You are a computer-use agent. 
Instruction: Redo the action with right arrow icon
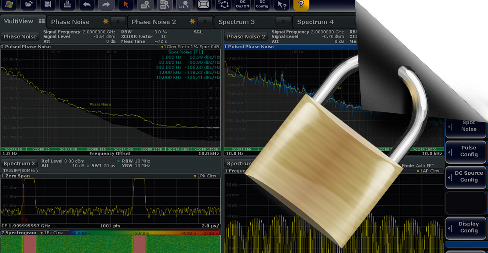[x=106, y=5]
